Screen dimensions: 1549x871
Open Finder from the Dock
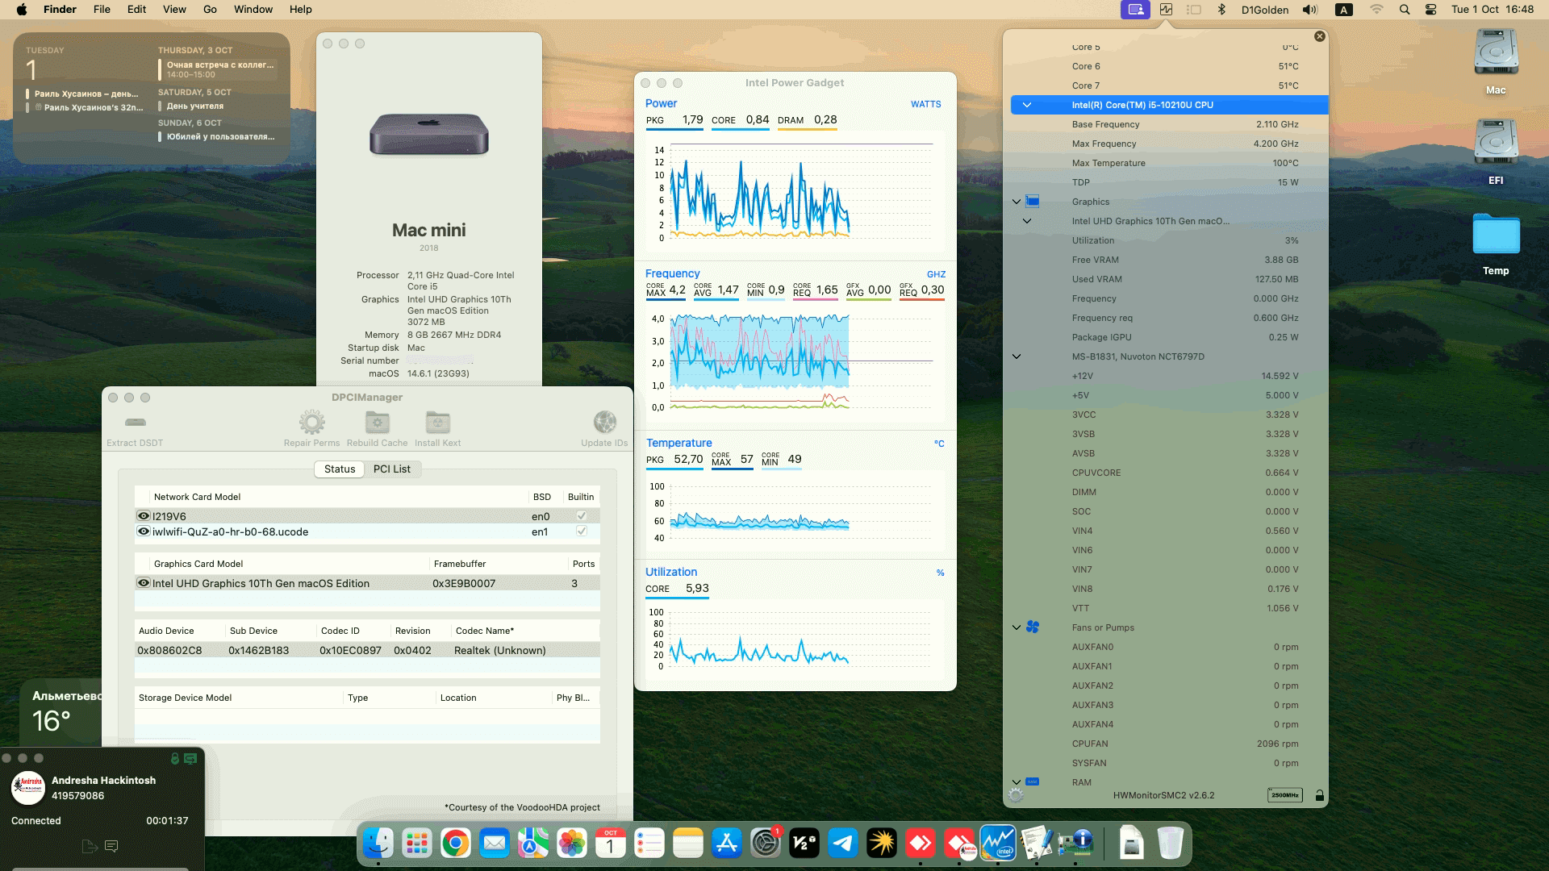point(378,844)
